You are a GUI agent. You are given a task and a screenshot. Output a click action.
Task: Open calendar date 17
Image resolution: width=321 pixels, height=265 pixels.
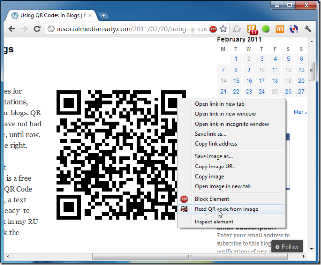click(x=262, y=81)
